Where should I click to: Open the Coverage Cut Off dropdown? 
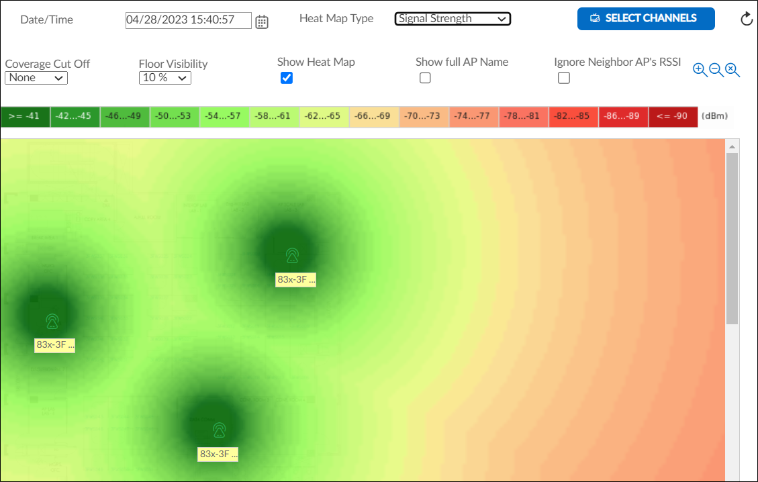click(x=36, y=78)
